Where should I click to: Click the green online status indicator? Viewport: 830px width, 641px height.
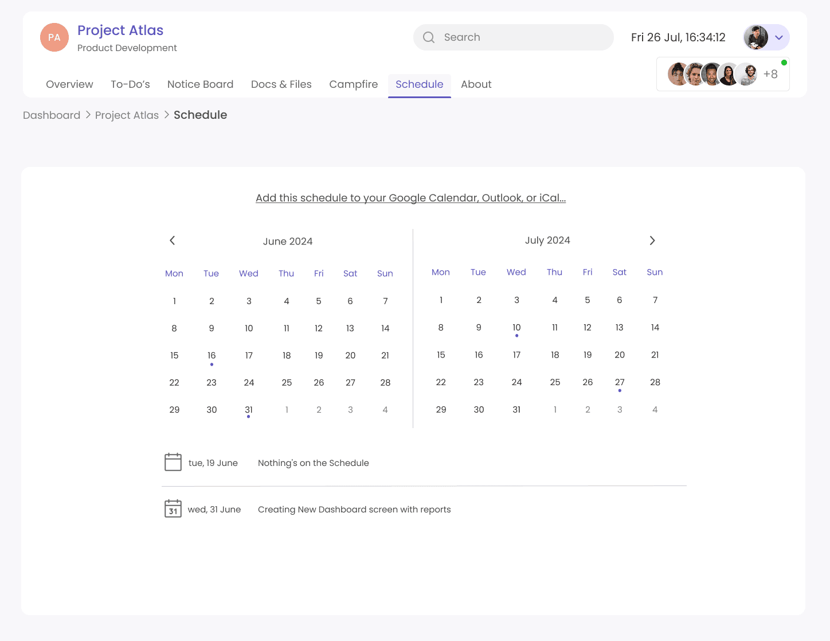click(x=785, y=62)
